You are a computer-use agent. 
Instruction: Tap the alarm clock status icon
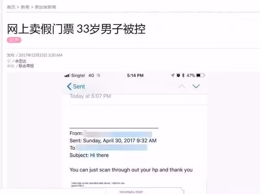tap(178, 75)
